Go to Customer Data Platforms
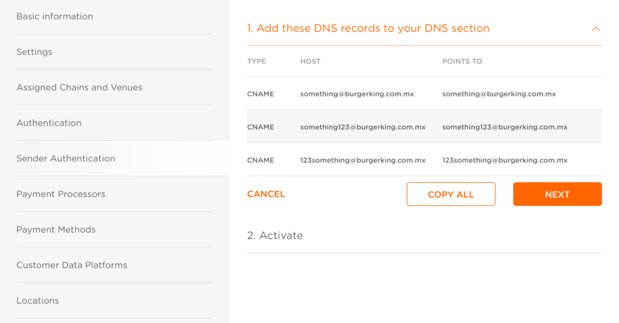The image size is (619, 323). (x=72, y=265)
